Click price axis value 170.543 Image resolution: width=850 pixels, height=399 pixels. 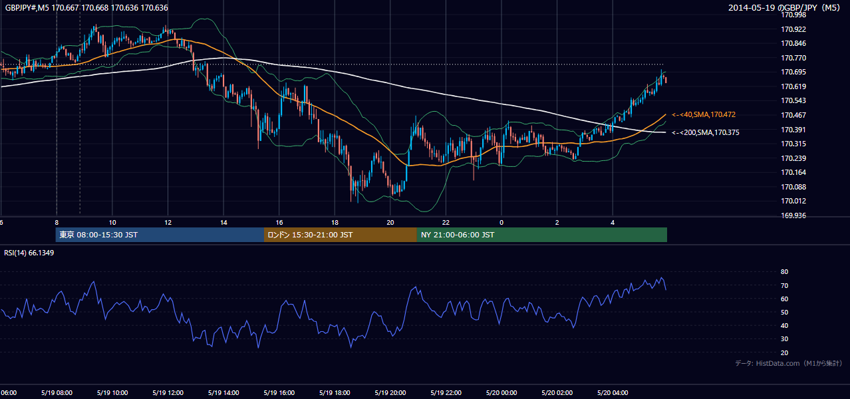(x=794, y=101)
